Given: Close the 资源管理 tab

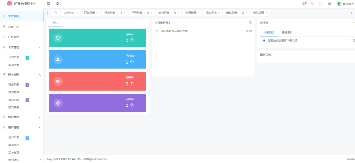Looking at the screenshot, I should click(199, 13).
